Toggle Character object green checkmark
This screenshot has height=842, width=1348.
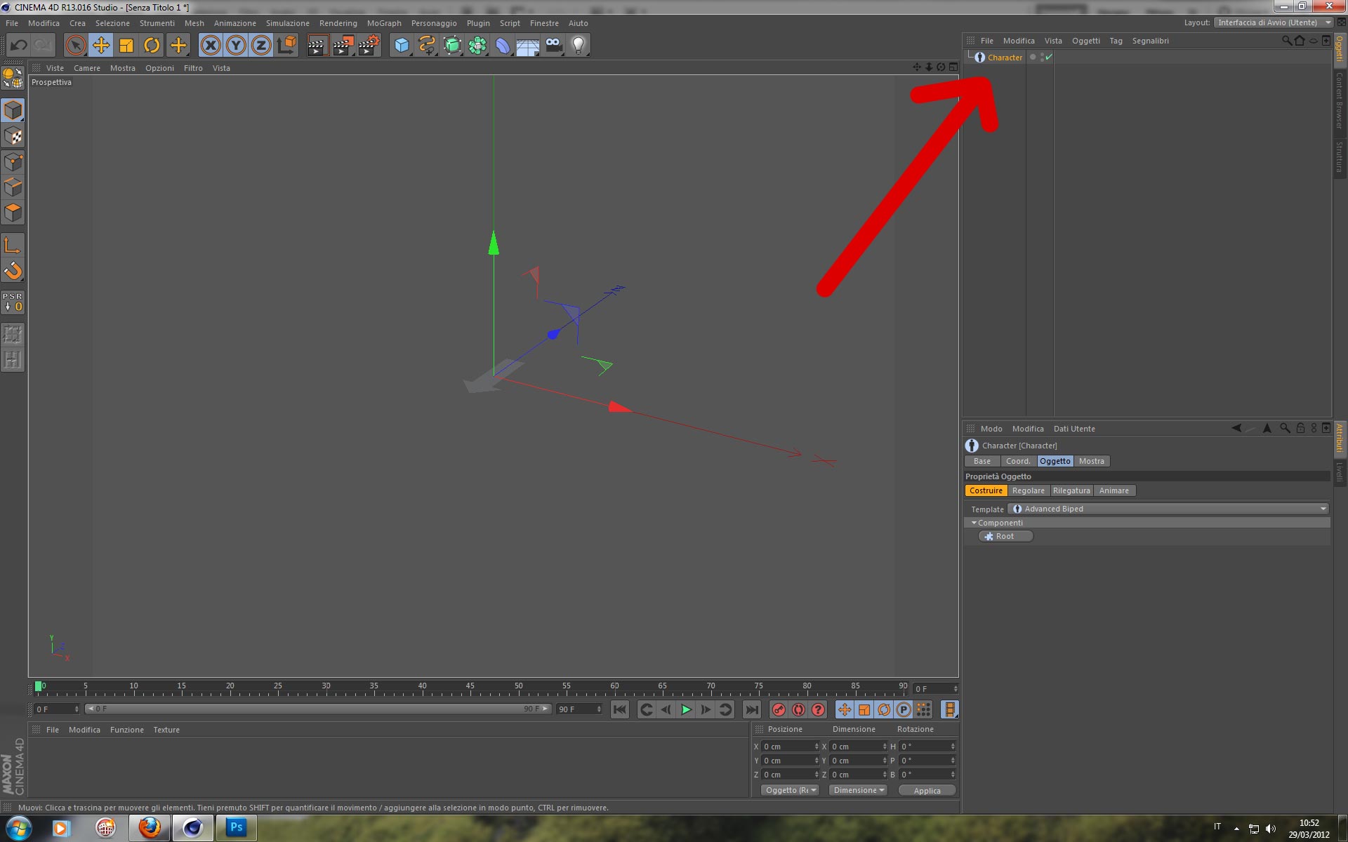(x=1048, y=58)
